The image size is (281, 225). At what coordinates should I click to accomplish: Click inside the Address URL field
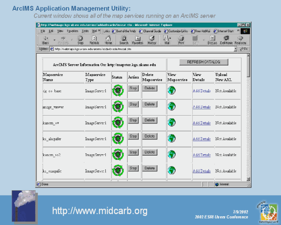[x=142, y=49]
